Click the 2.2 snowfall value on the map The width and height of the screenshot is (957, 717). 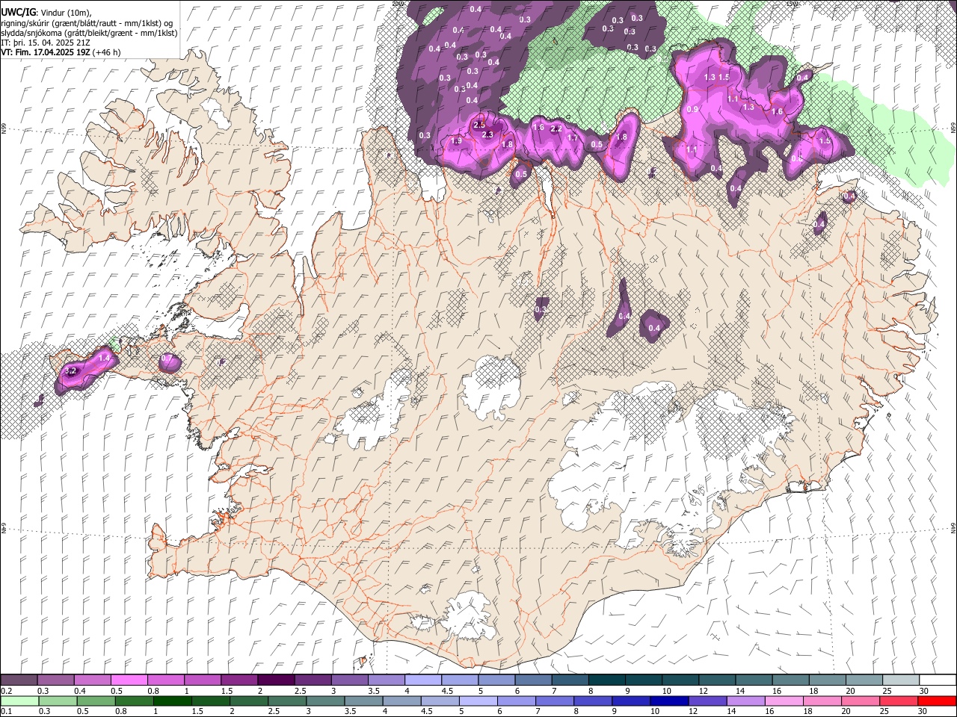click(x=556, y=128)
